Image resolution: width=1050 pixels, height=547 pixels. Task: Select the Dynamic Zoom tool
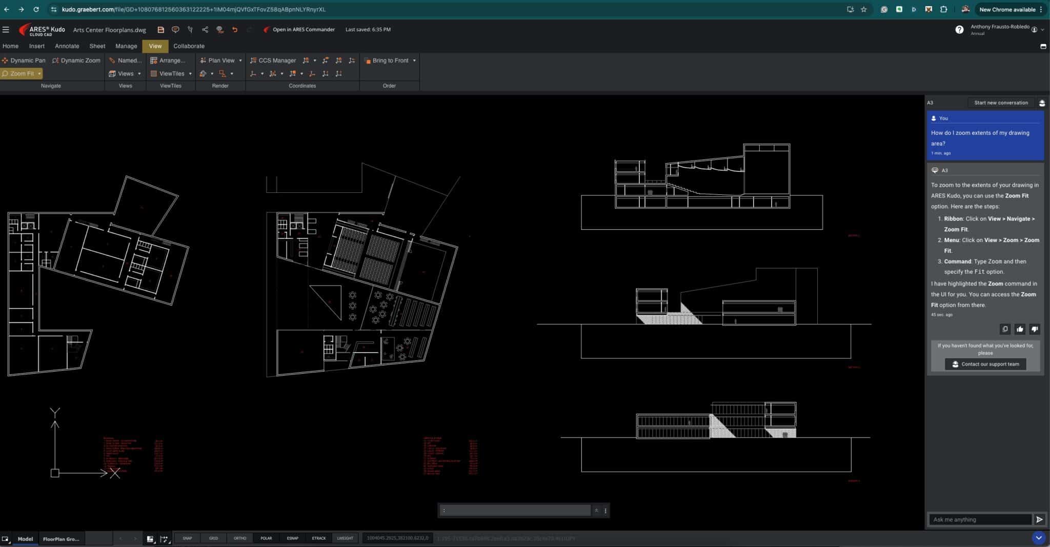(76, 60)
